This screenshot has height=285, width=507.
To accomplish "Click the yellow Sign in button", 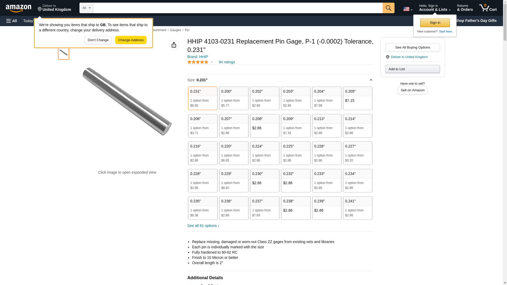I will pyautogui.click(x=435, y=23).
